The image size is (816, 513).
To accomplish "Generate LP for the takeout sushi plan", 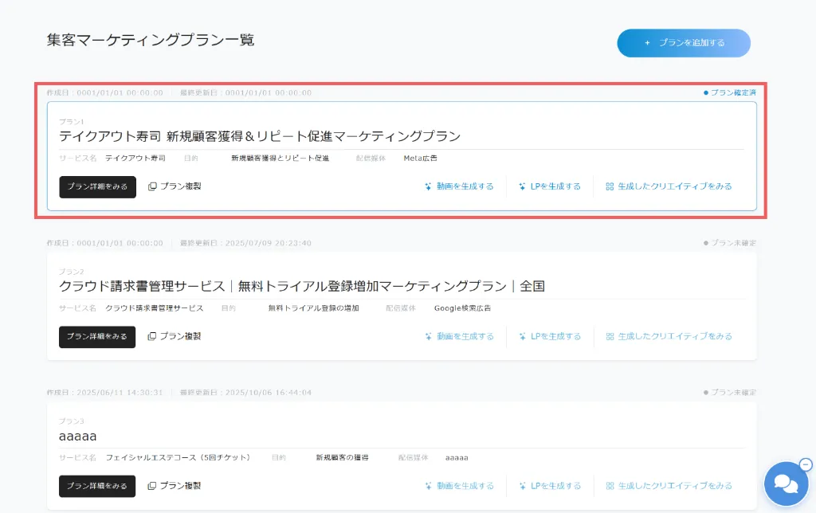I will [550, 186].
